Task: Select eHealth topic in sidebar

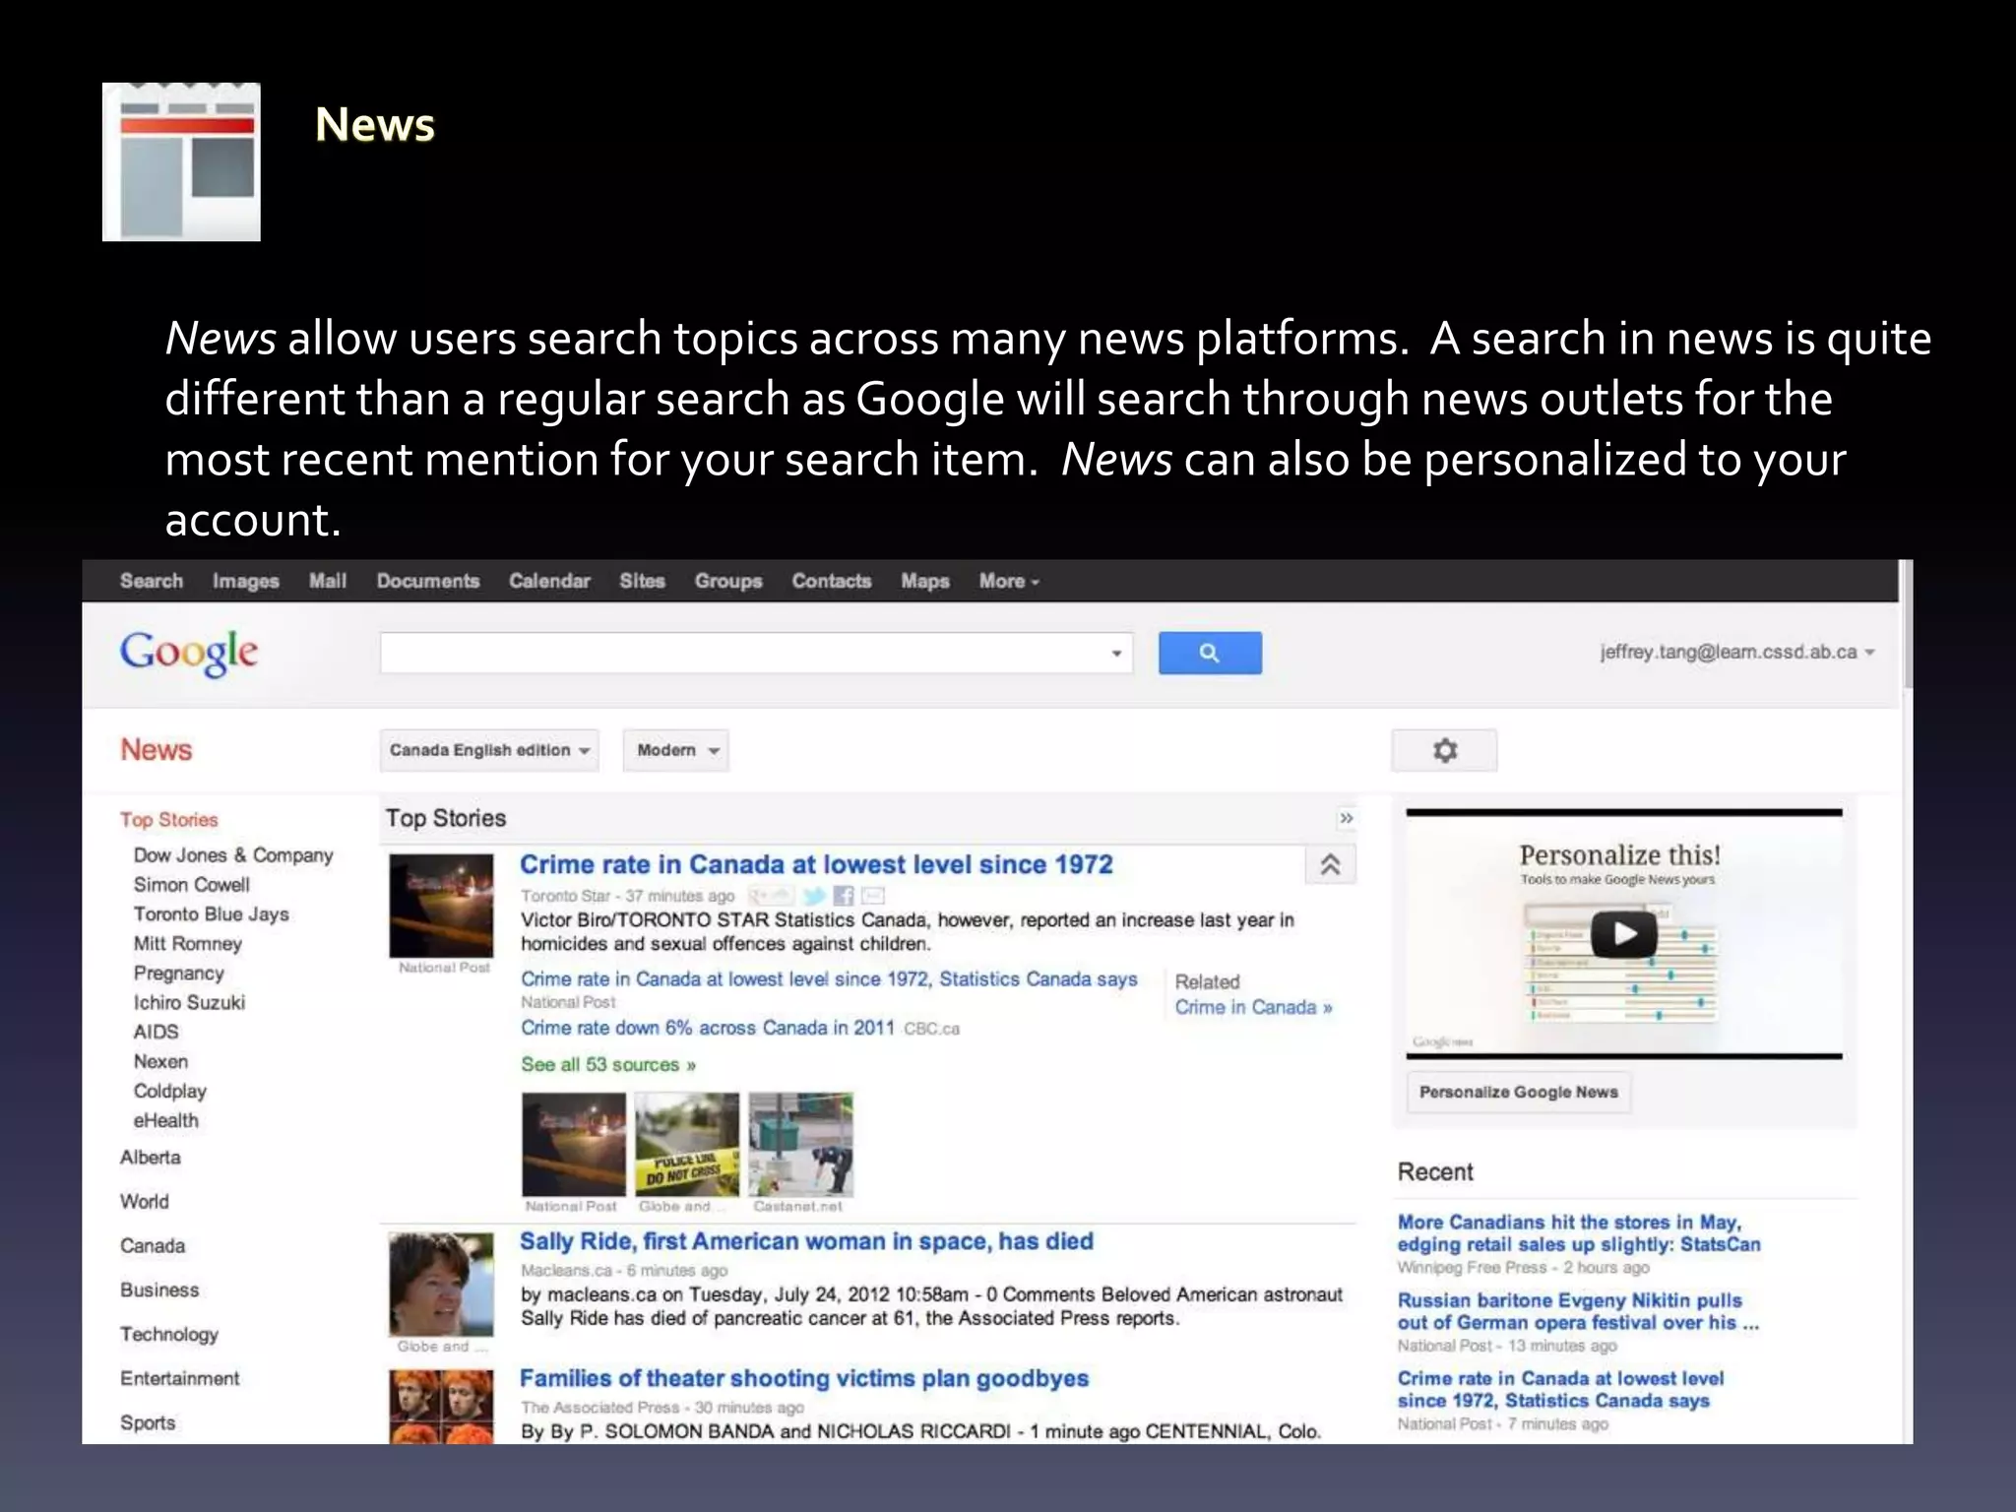Action: point(166,1120)
